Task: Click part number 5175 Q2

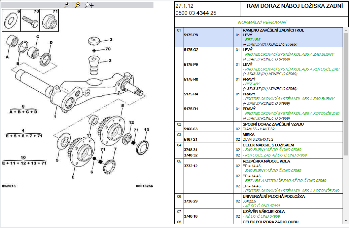Action: coord(191,50)
